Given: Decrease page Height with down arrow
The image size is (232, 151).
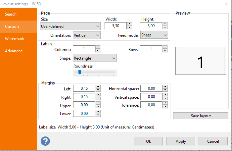Looking at the screenshot, I should coord(165,27).
